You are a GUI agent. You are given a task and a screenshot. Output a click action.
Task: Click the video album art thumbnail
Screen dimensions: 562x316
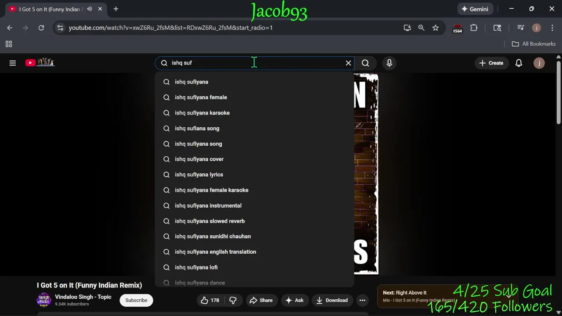(366, 174)
